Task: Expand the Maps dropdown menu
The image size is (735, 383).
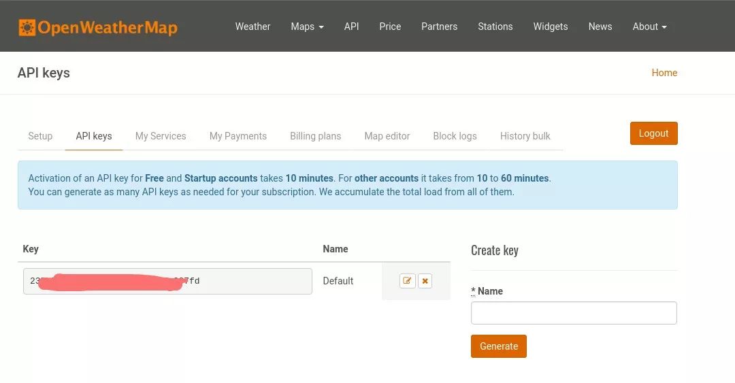Action: click(307, 27)
